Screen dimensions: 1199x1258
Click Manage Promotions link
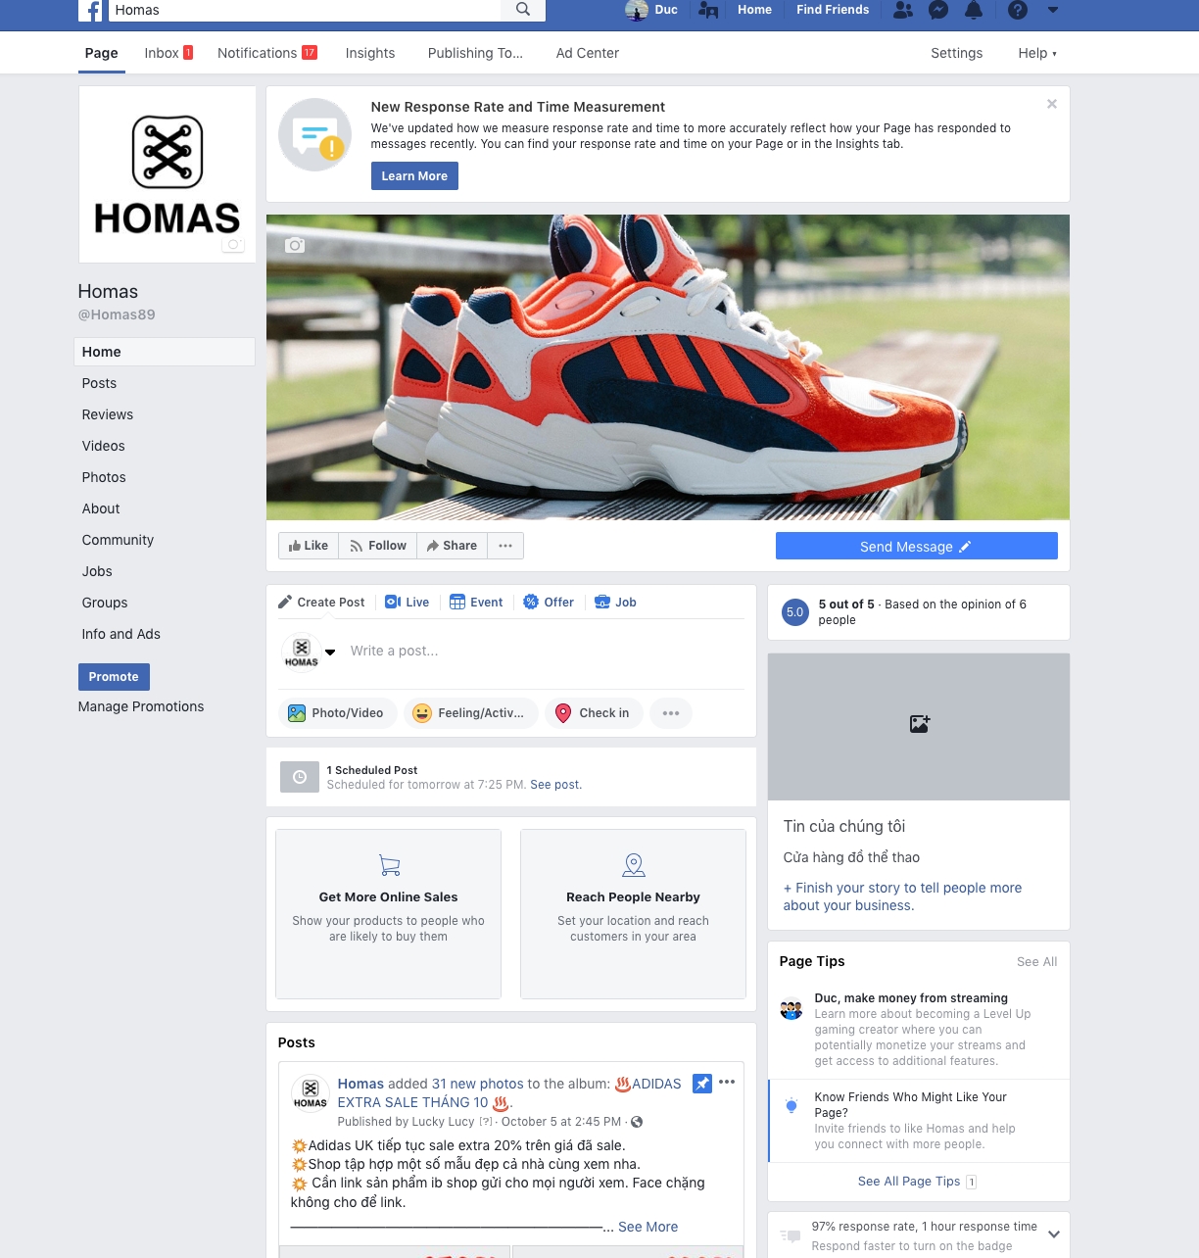point(141,706)
